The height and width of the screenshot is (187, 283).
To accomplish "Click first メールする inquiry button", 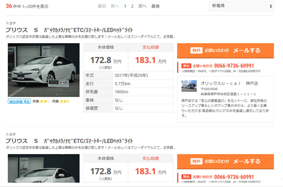I will pos(225,50).
